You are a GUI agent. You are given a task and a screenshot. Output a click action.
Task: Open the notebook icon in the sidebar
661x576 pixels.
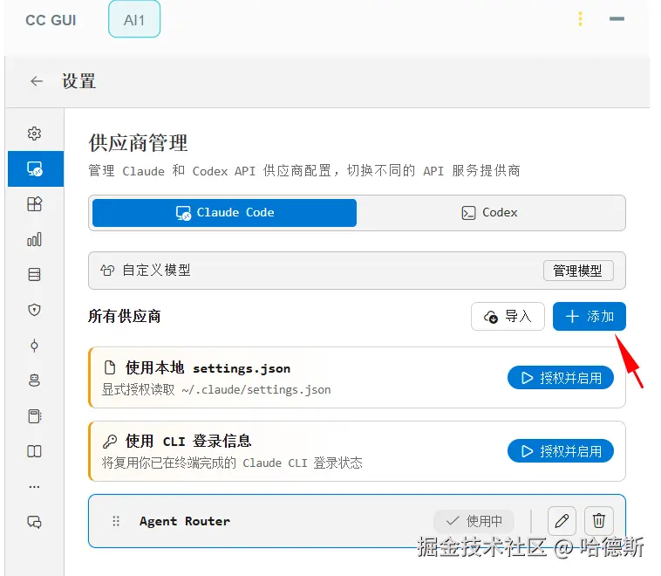point(34,416)
